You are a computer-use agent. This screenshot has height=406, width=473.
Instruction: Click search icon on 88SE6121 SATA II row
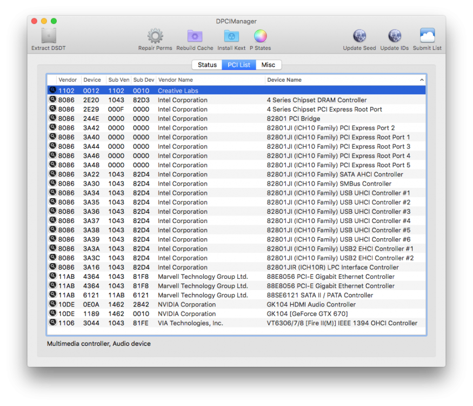53,294
